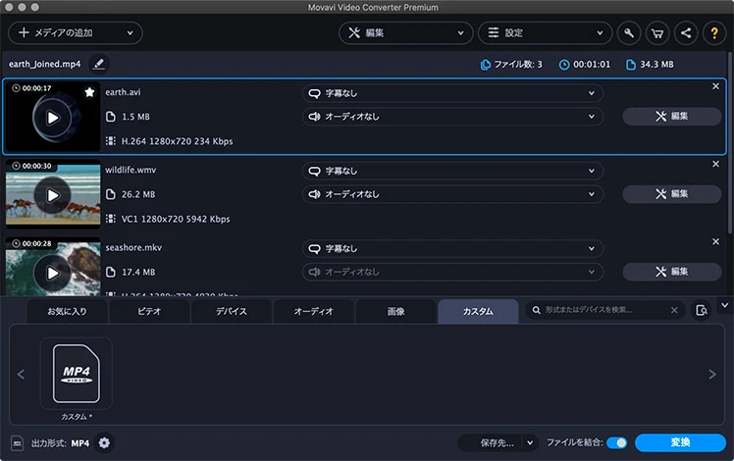Screen dimensions: 734x461
Task: Play the earth.avi preview
Action: point(52,118)
